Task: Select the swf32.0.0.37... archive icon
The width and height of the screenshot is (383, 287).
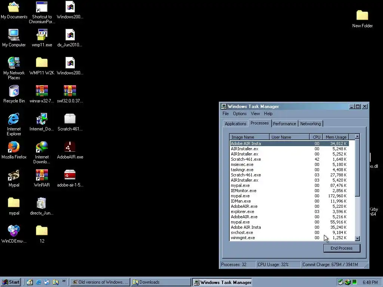Action: [70, 94]
